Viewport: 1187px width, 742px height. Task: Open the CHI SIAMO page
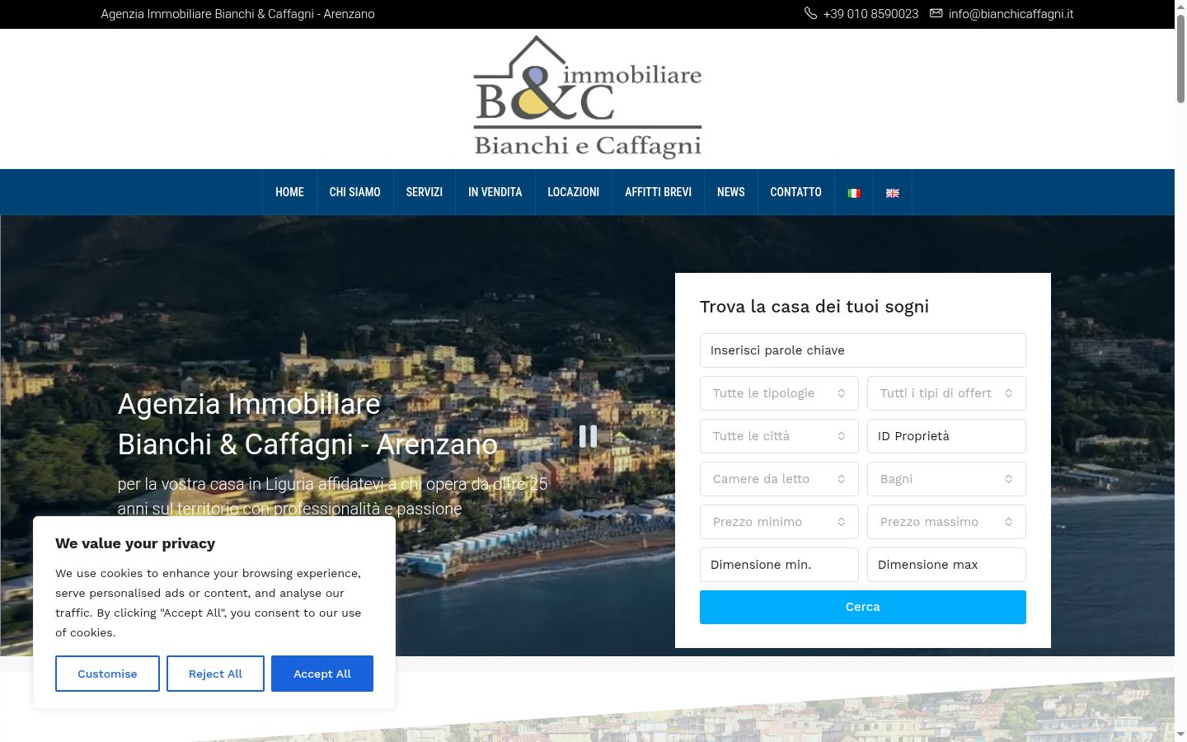[x=355, y=192]
